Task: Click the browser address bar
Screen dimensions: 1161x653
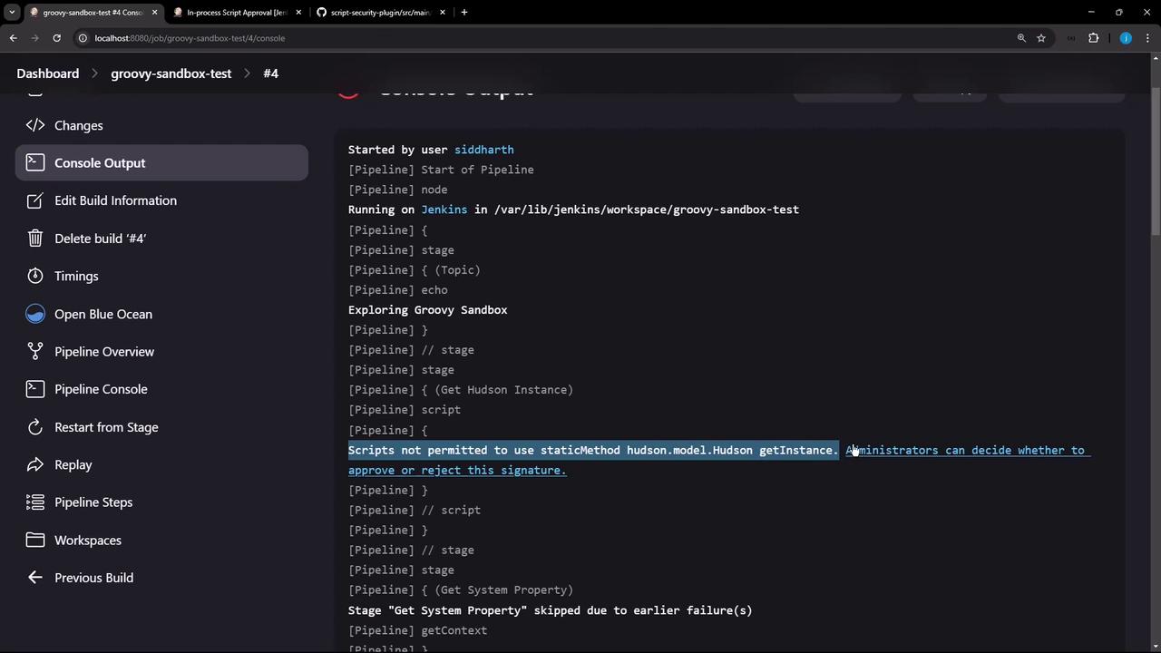Action: click(x=544, y=38)
